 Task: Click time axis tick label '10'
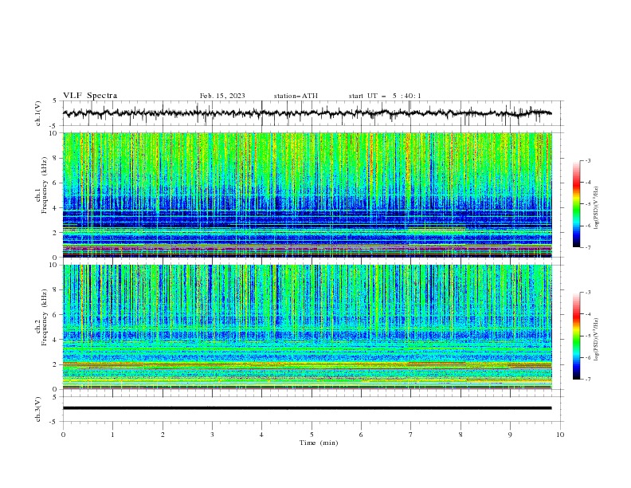coord(560,435)
